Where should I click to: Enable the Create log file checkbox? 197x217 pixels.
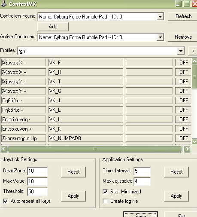[x=105, y=201]
